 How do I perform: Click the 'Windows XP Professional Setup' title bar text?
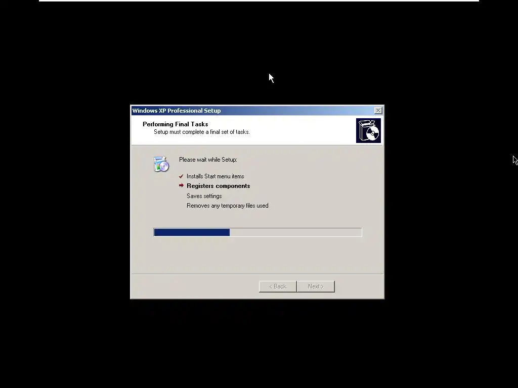click(x=177, y=111)
